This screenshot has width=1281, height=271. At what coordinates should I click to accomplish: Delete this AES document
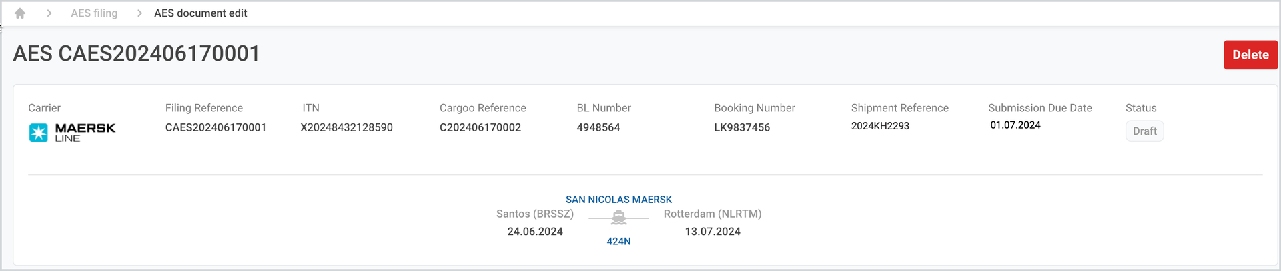click(1250, 55)
